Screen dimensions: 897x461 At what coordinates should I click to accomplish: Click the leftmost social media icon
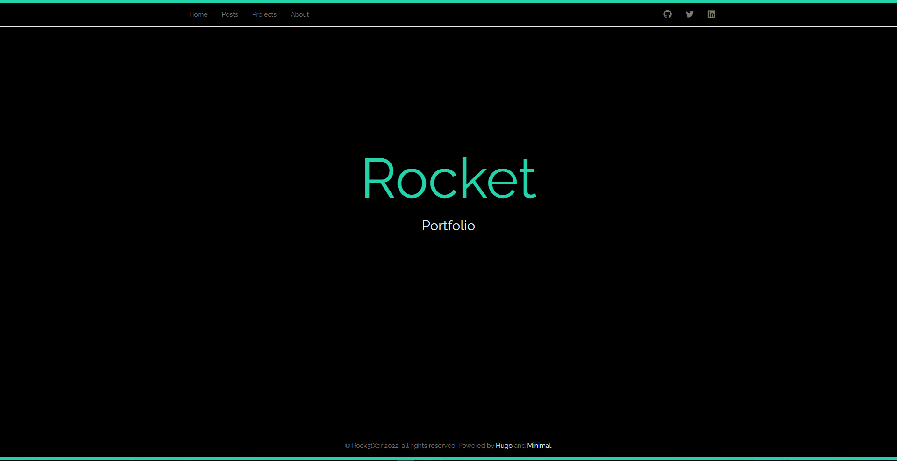(x=668, y=14)
